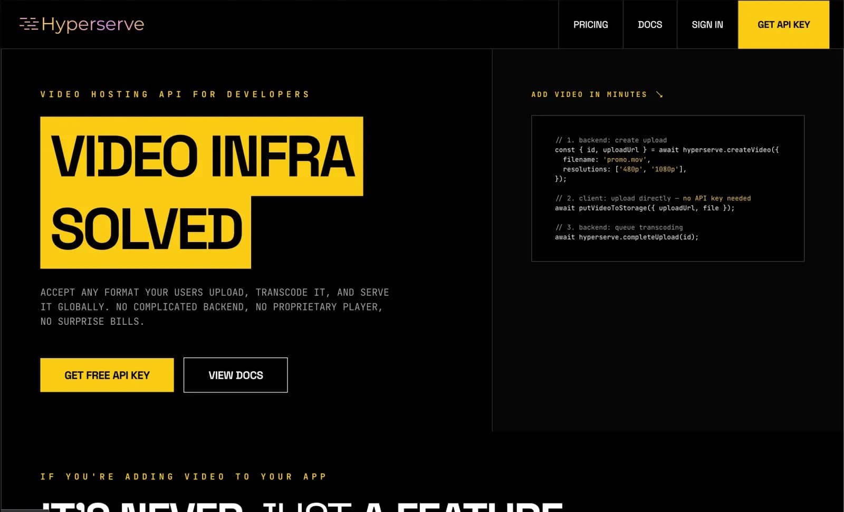Click "If you're adding video to your app" heading

[184, 477]
